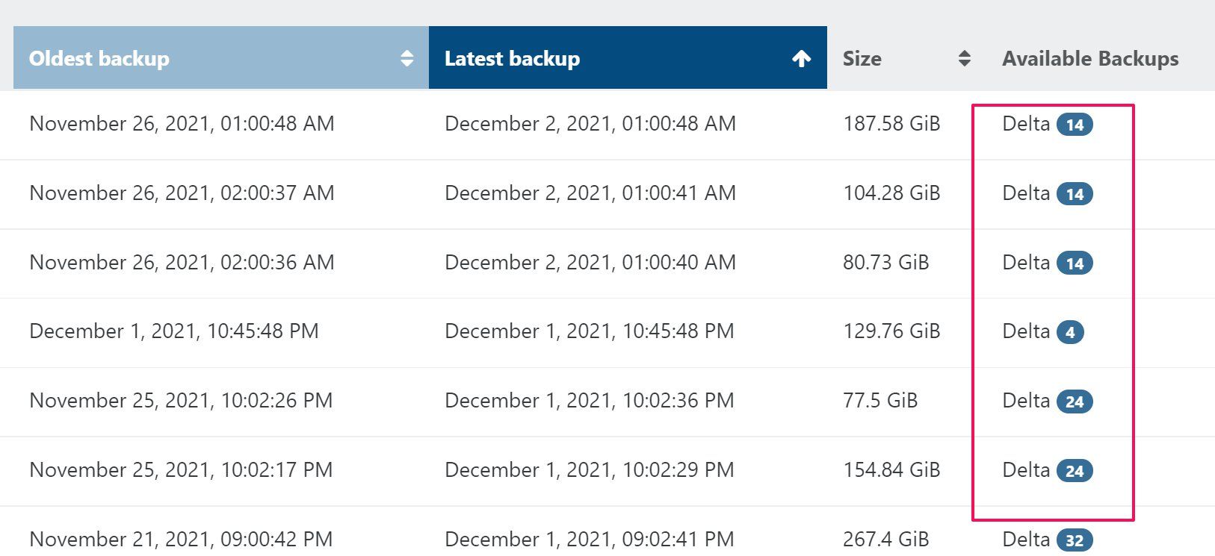
Task: Click badge 14 in the 80.73 GiB row
Action: click(x=1074, y=263)
